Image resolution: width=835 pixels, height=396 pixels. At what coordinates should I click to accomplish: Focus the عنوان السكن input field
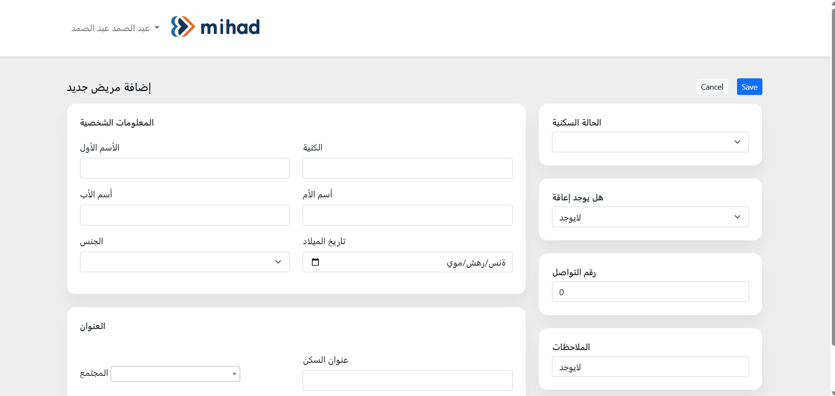[x=407, y=381]
